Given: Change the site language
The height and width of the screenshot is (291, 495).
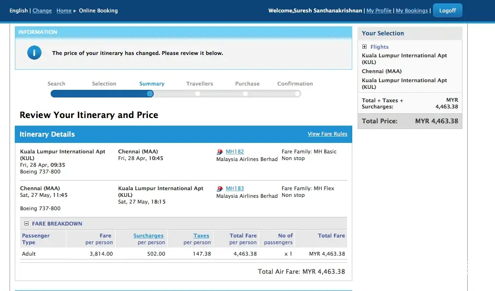Looking at the screenshot, I should pyautogui.click(x=42, y=11).
